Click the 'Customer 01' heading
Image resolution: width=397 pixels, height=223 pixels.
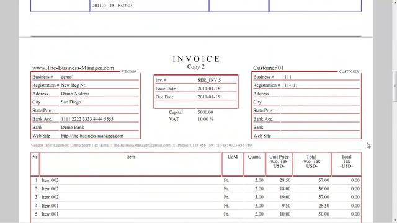point(268,68)
